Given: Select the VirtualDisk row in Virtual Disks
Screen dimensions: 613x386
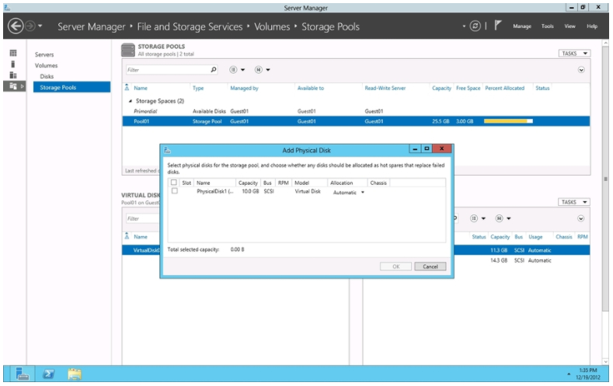Looking at the screenshot, I should click(141, 250).
